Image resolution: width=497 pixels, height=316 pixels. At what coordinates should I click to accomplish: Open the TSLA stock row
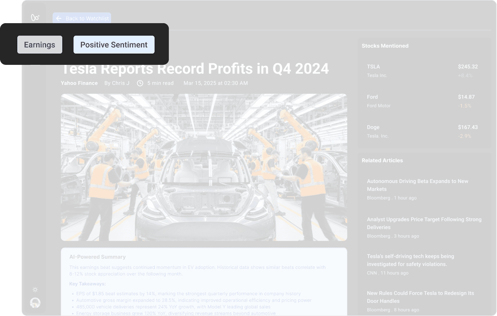(422, 71)
